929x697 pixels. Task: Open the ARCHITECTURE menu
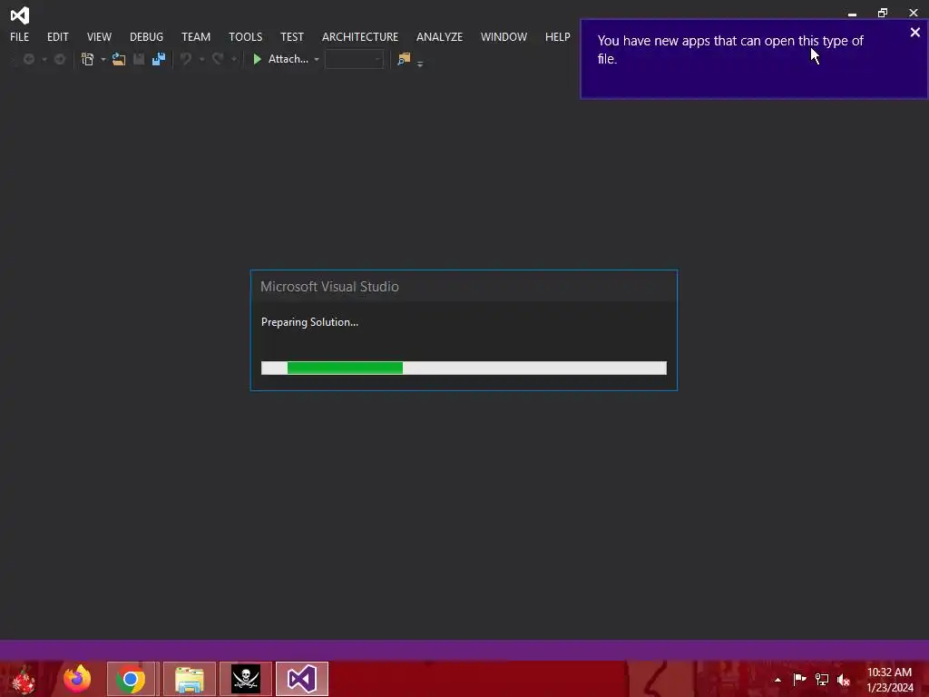[360, 36]
